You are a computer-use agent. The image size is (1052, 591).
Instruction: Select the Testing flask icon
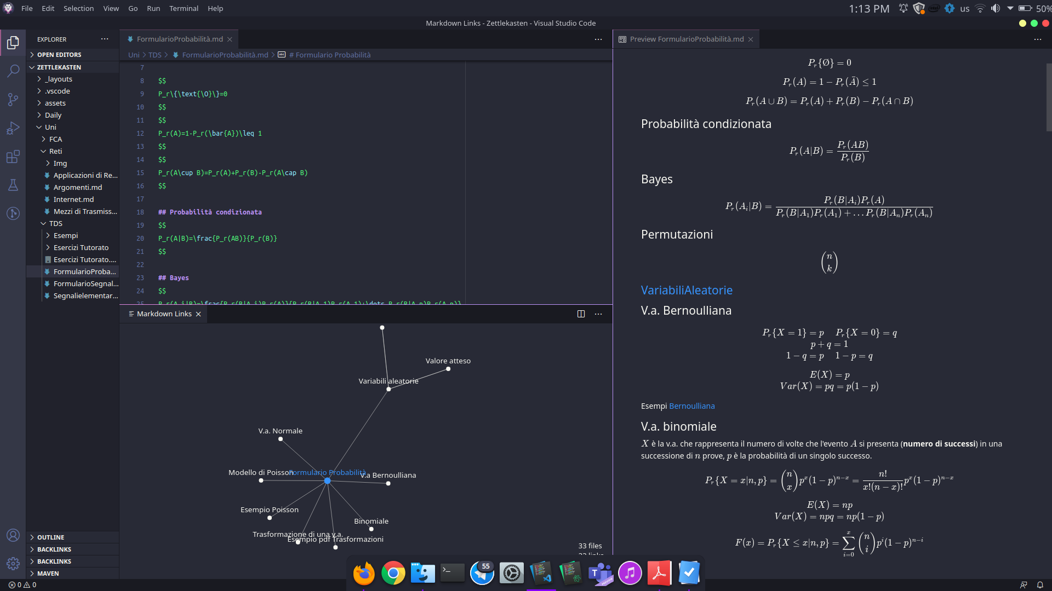pyautogui.click(x=13, y=185)
